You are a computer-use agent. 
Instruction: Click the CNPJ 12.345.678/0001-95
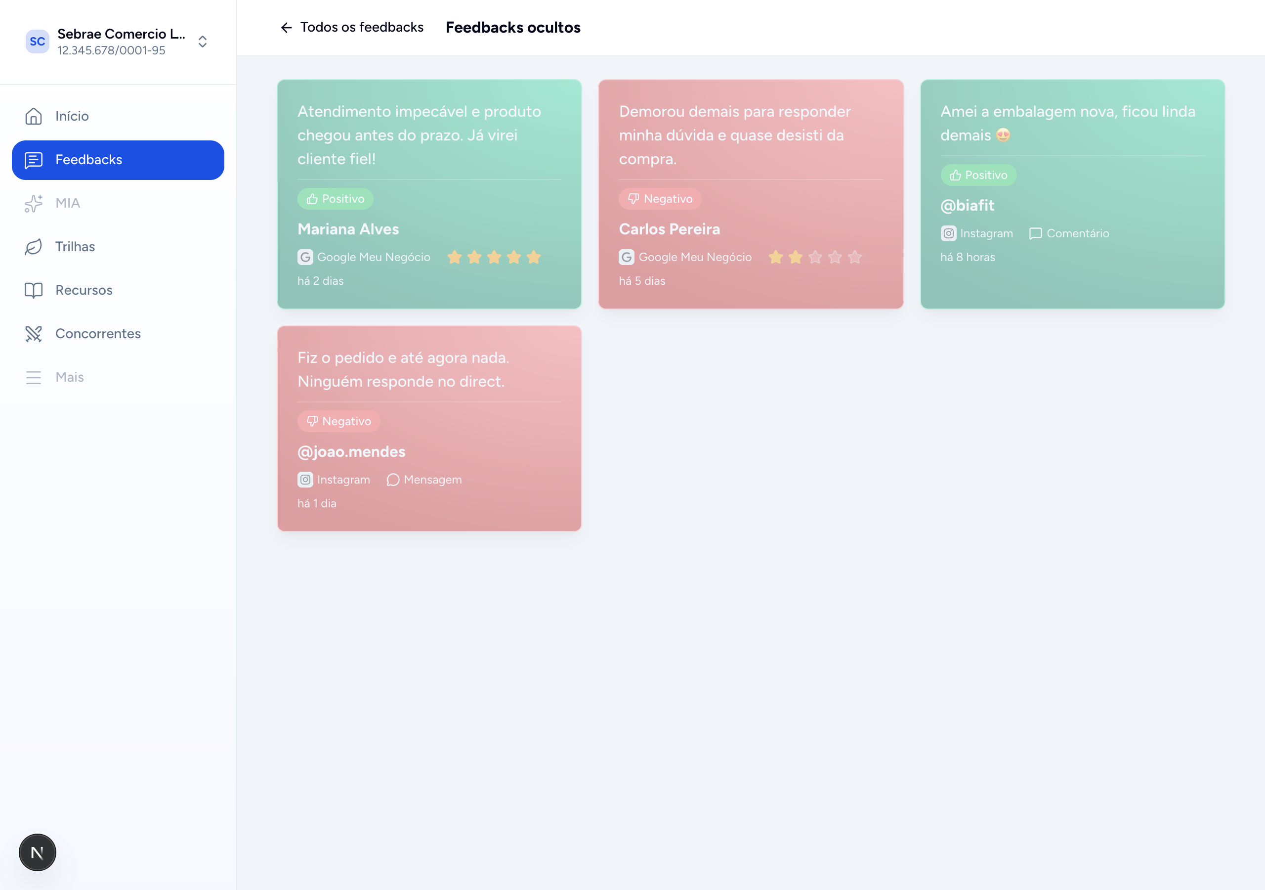[111, 50]
